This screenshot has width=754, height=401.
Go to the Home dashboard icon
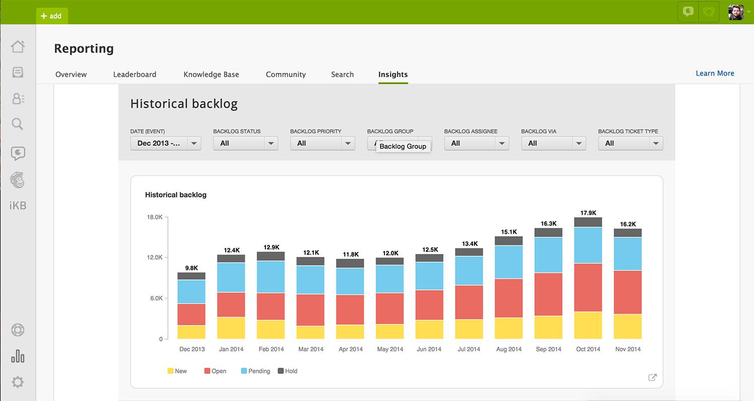click(18, 47)
